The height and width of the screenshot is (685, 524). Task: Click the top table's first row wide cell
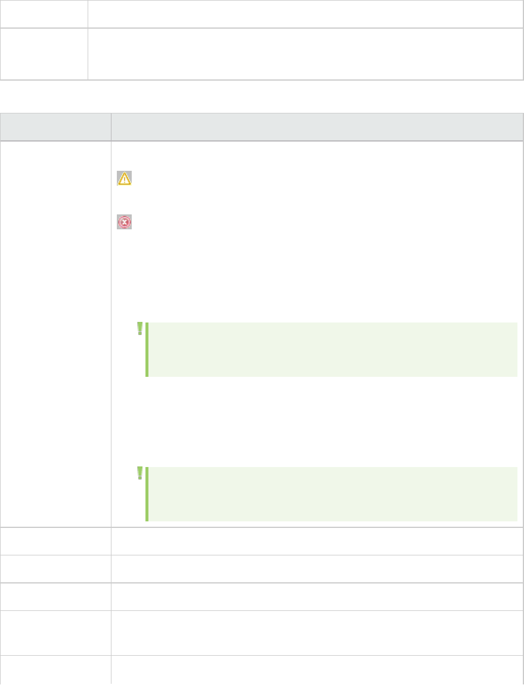pos(305,13)
